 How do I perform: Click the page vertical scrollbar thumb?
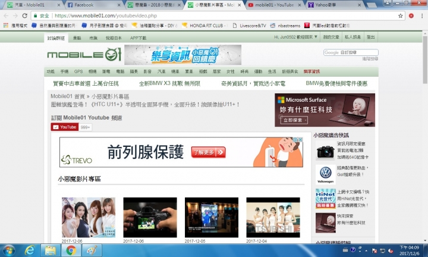point(425,59)
